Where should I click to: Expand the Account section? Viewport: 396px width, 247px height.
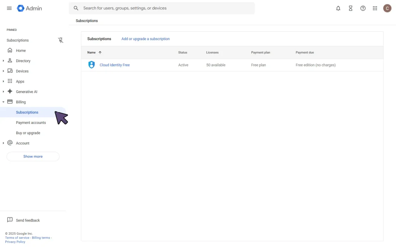3,143
